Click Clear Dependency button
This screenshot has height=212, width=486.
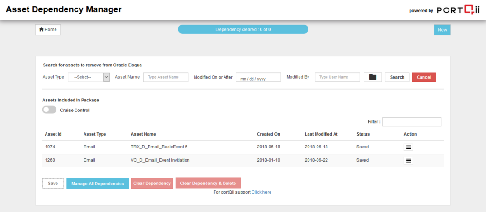[152, 184]
